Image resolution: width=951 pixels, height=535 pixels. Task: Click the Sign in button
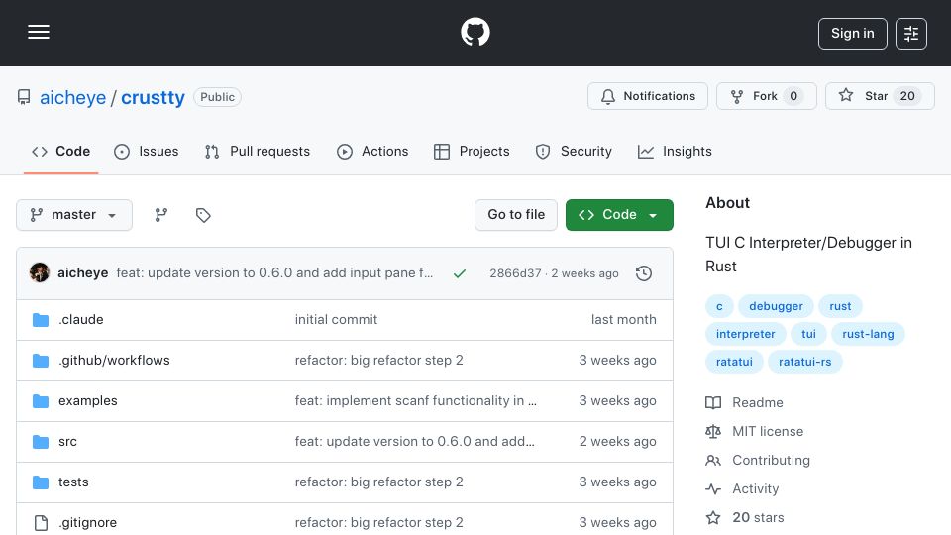[x=852, y=34]
